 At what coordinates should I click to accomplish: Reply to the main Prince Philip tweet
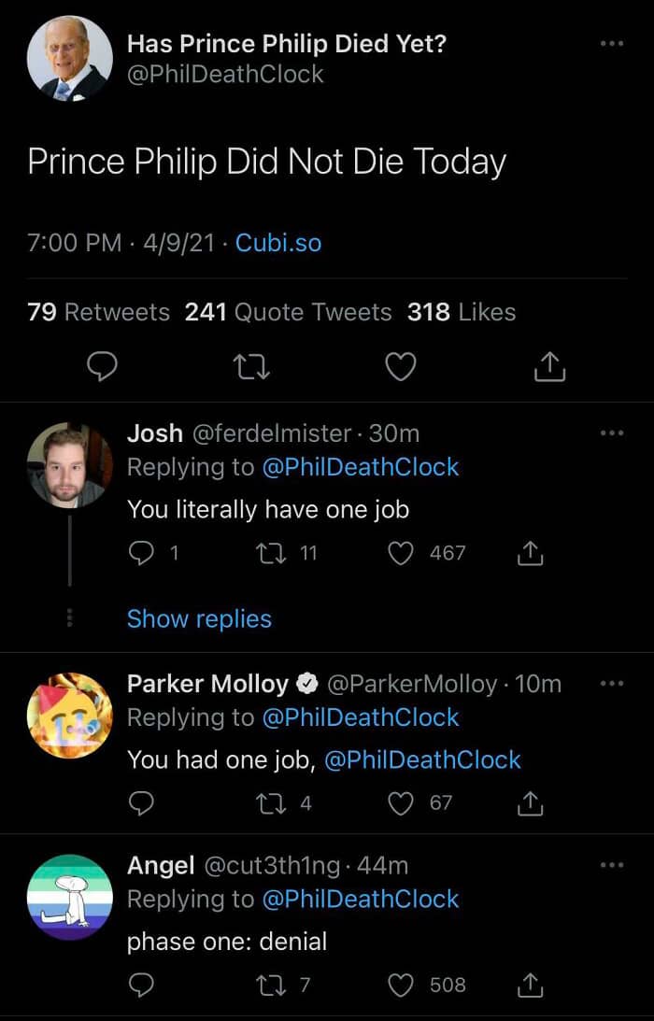[101, 368]
